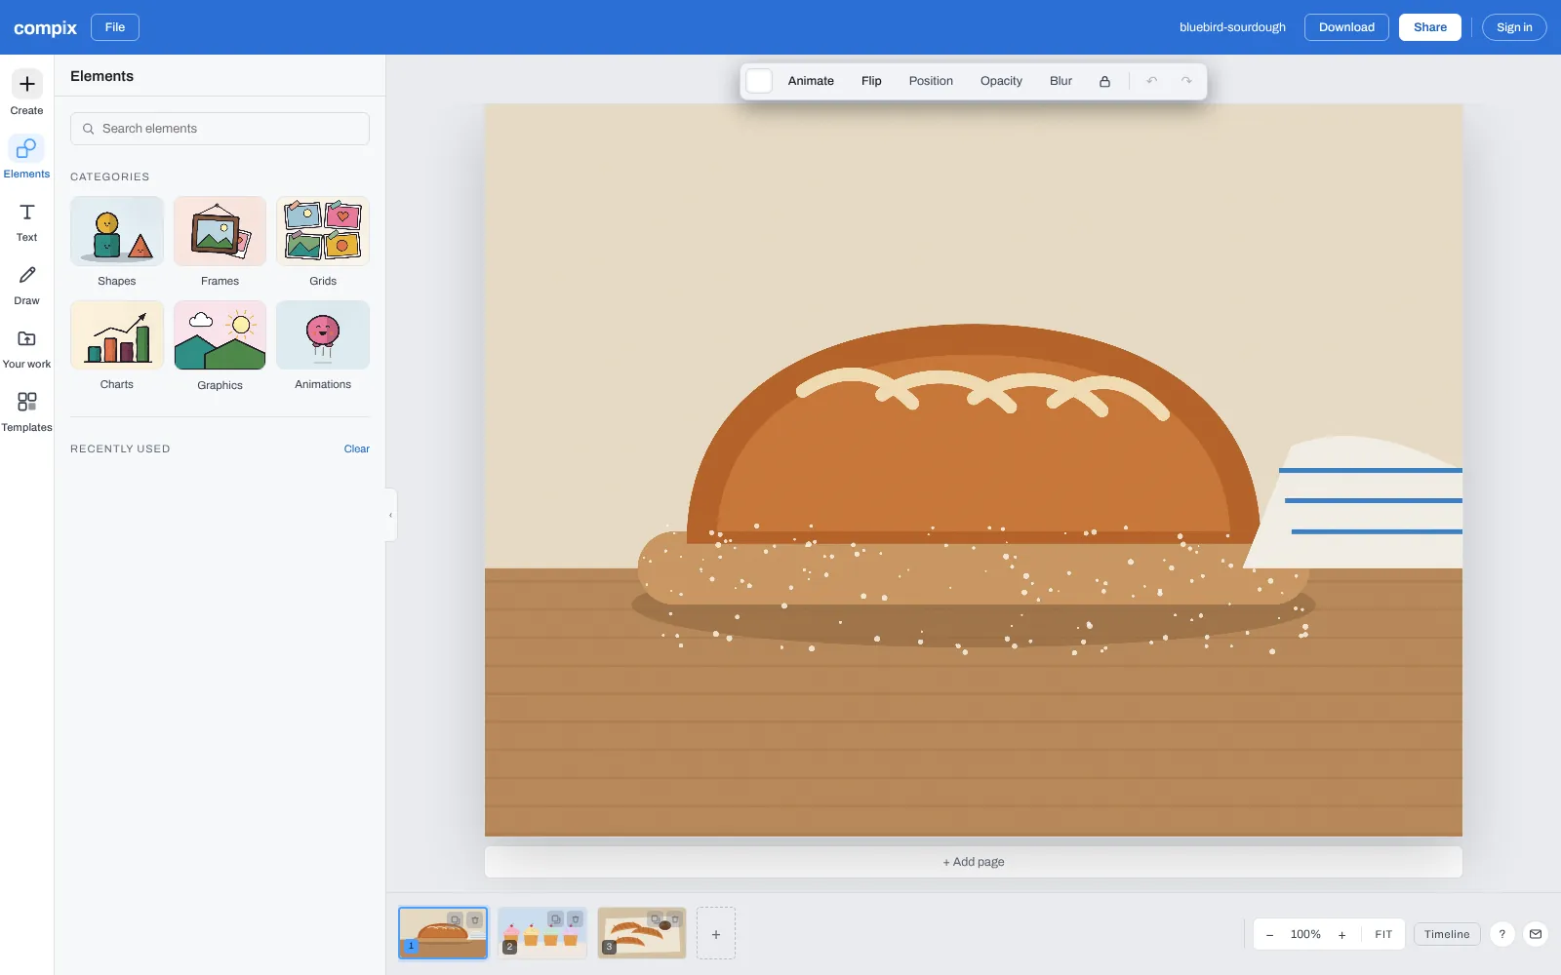Viewport: 1561px width, 975px height.
Task: Click the white color swatch in the toolbar
Action: point(759,81)
